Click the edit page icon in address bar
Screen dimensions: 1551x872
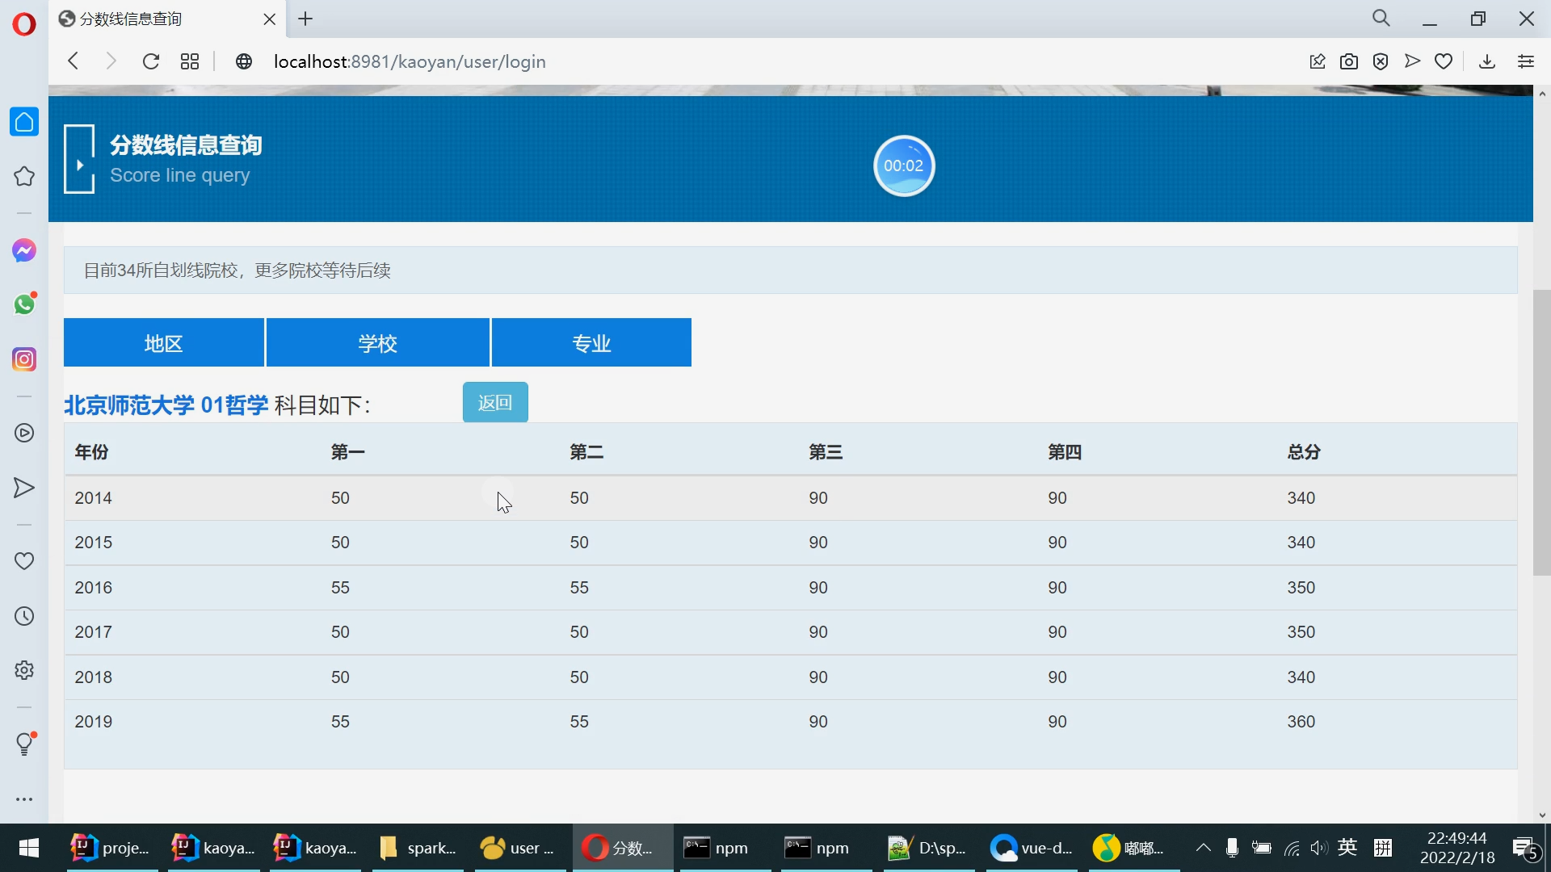click(1318, 61)
